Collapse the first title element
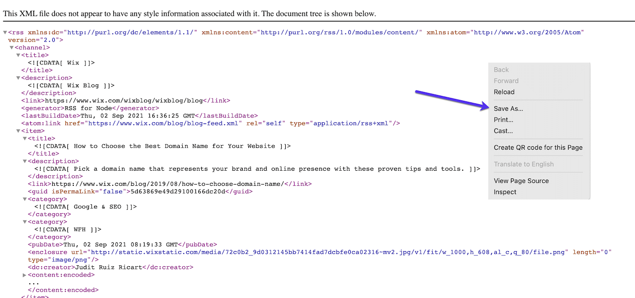 [18, 55]
